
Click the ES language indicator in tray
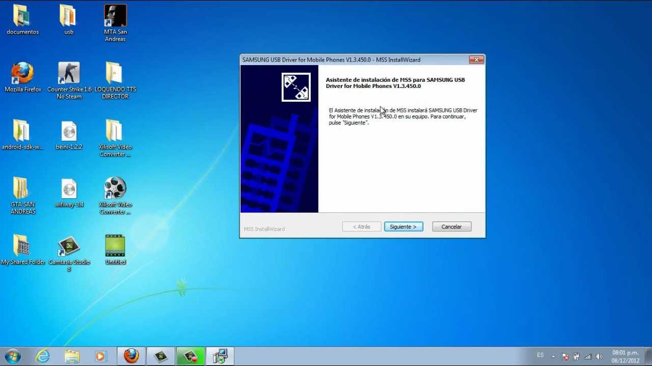[x=540, y=355]
